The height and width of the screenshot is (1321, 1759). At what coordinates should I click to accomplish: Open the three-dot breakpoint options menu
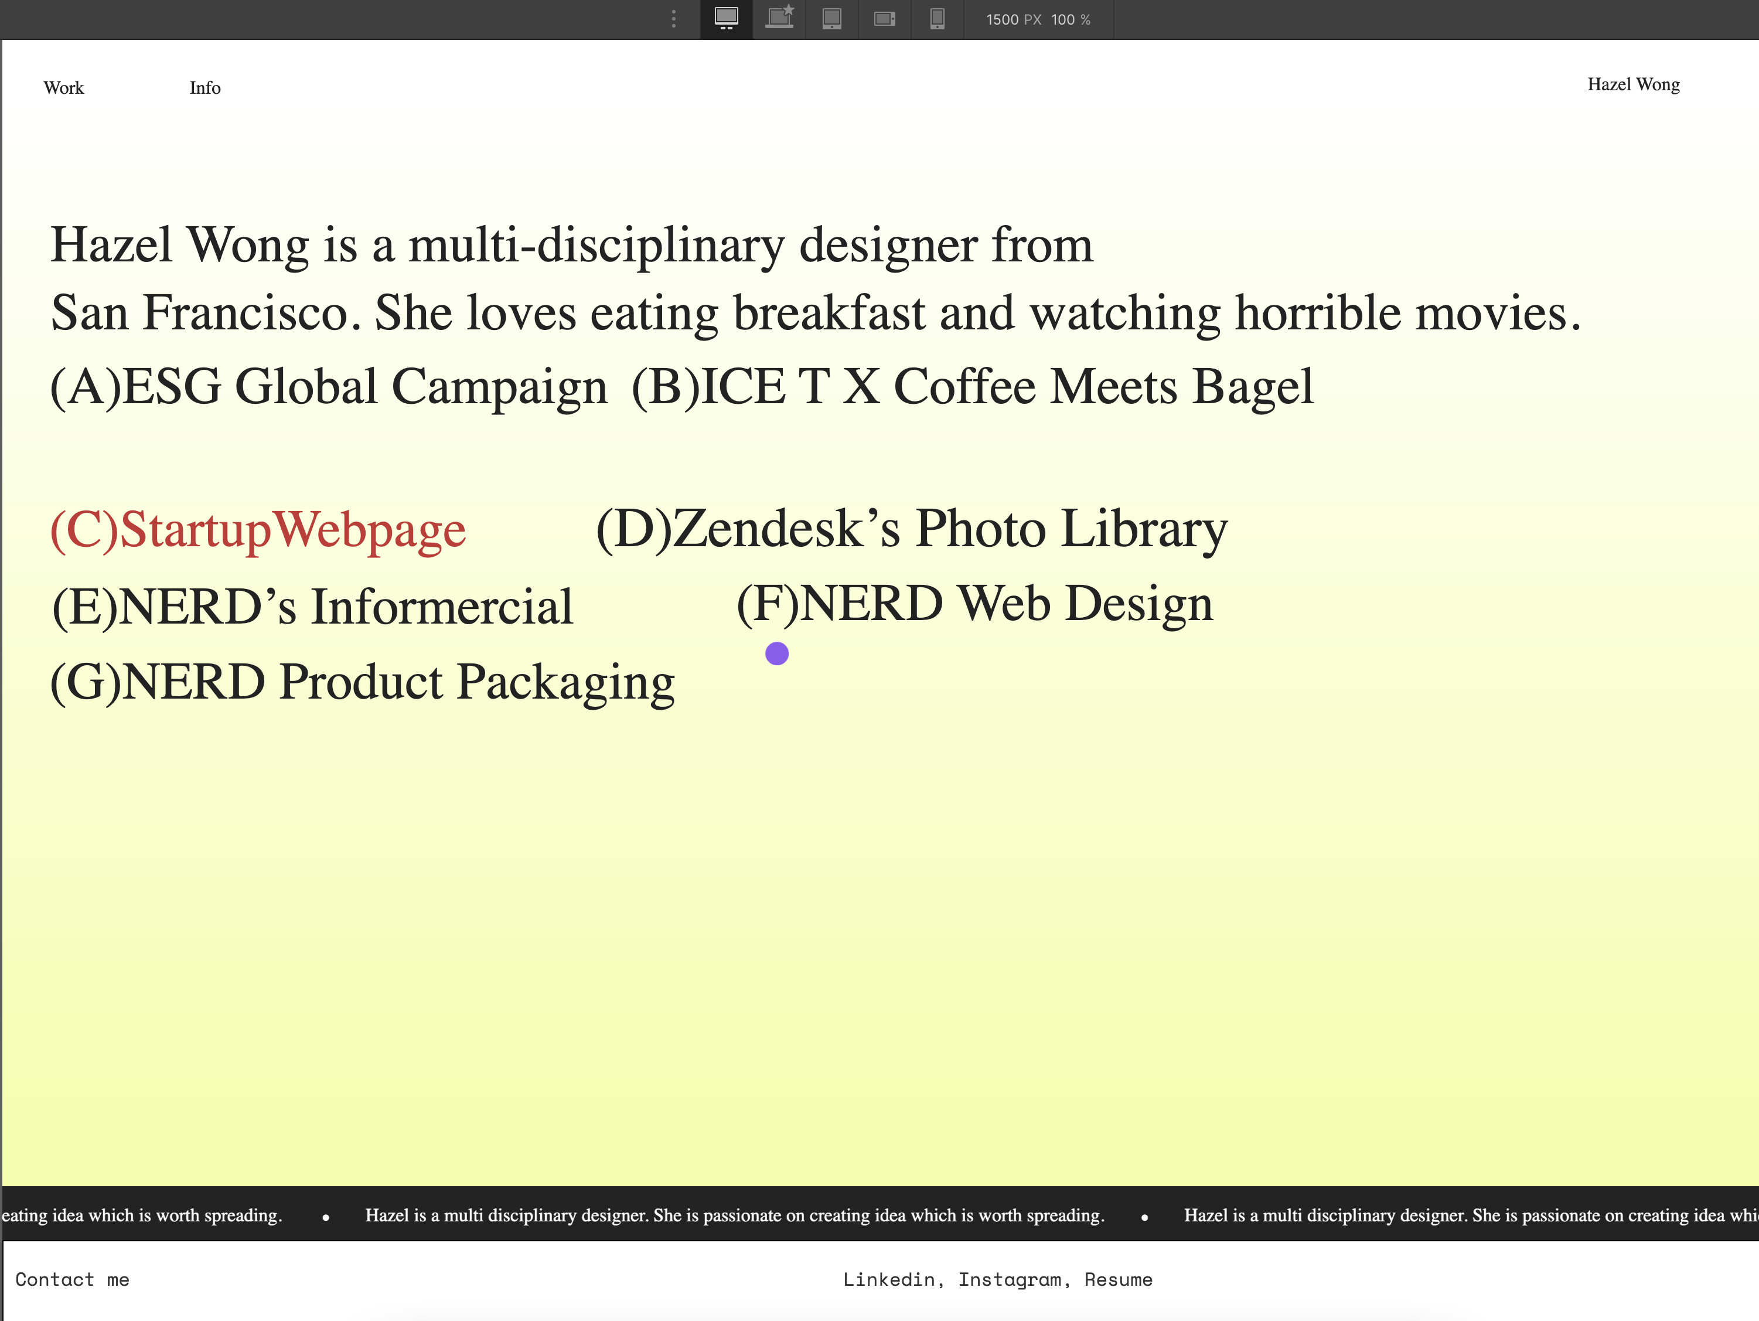tap(674, 18)
